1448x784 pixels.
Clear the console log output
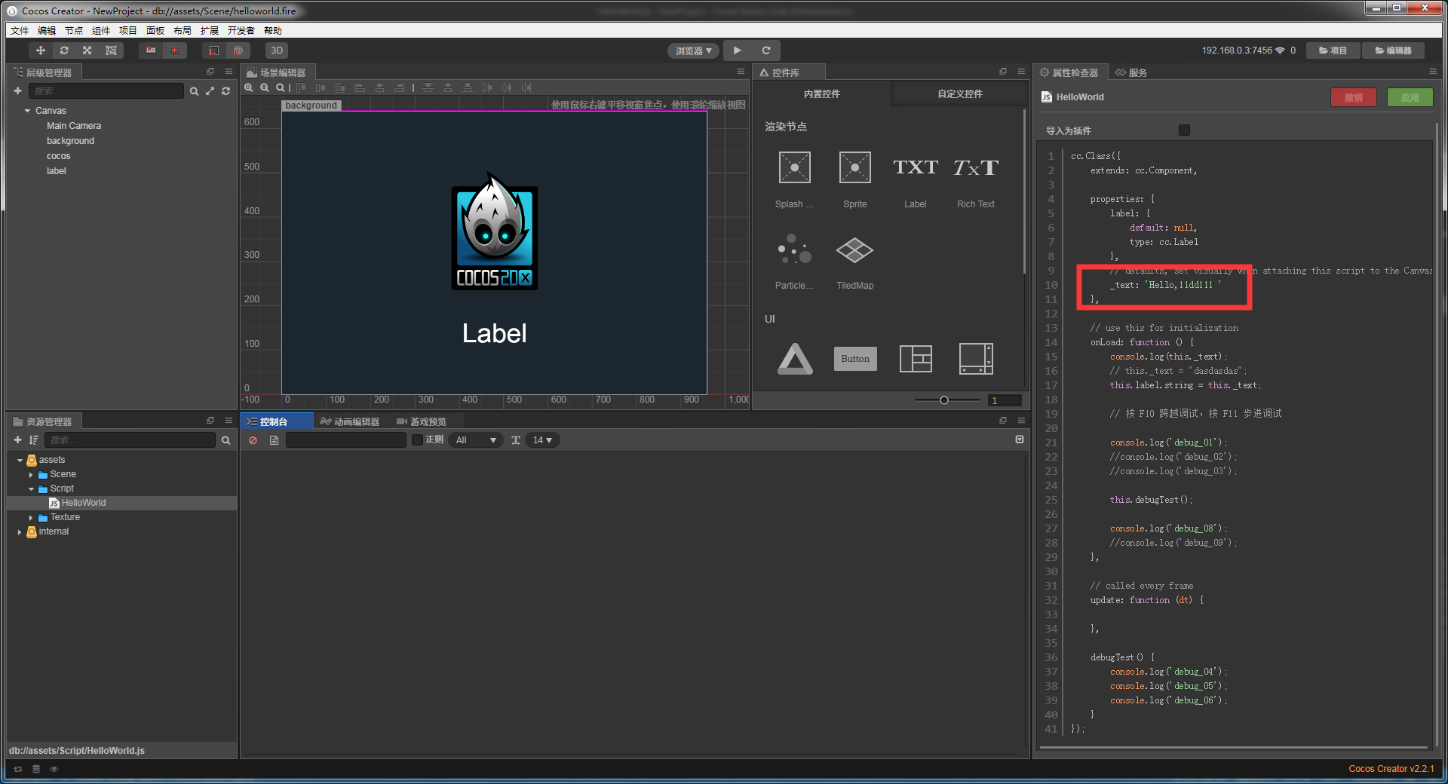coord(253,440)
